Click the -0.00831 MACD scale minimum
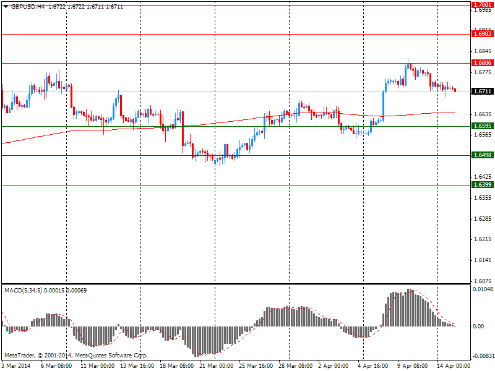 click(483, 356)
